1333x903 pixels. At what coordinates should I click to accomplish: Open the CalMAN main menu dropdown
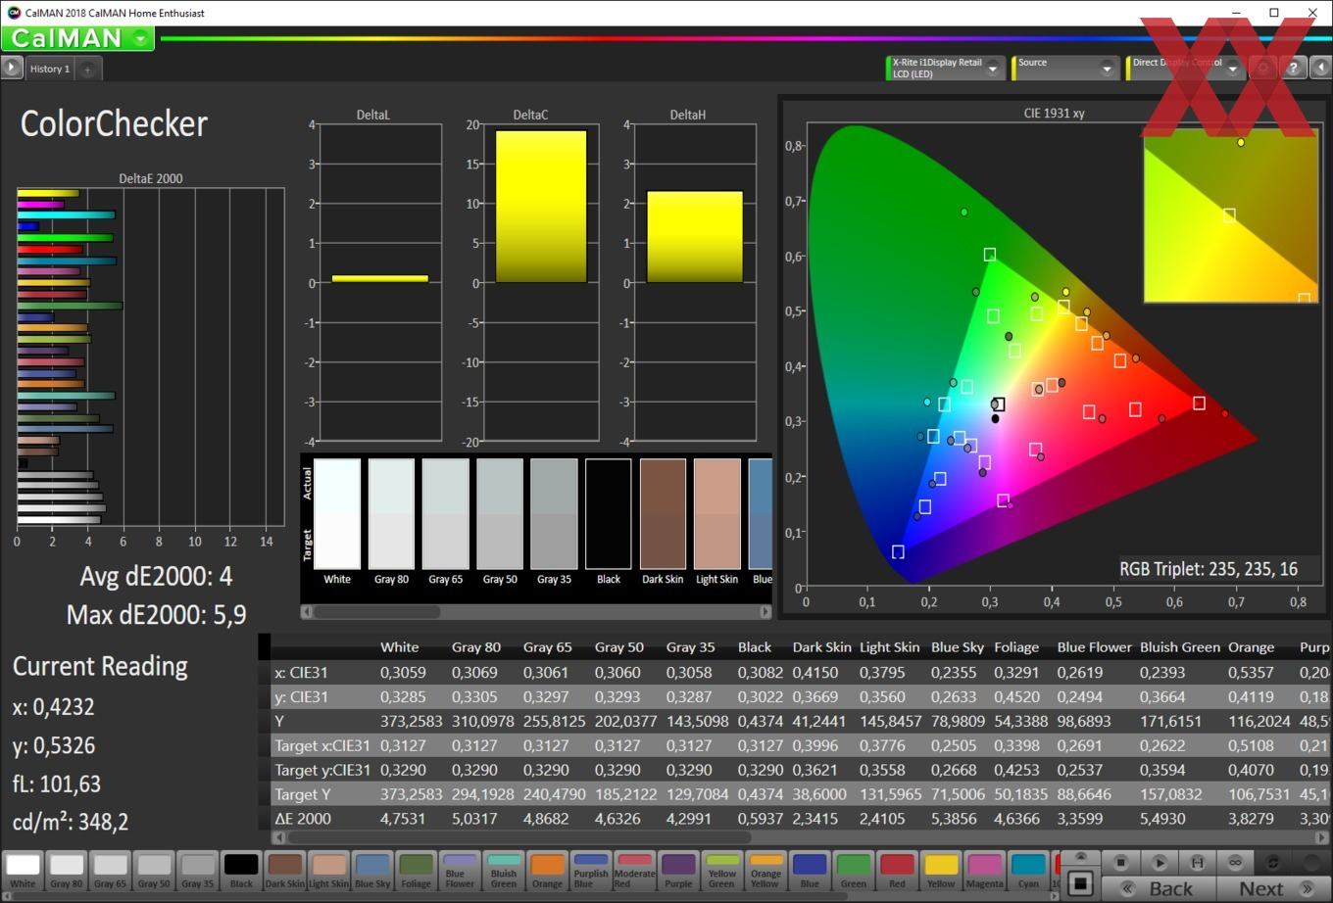141,39
